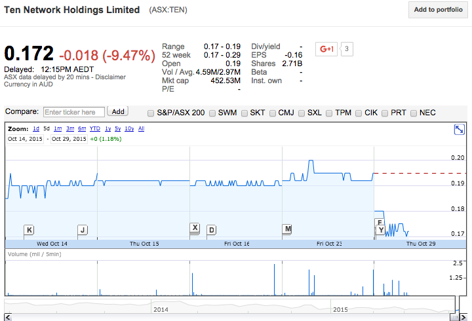The width and height of the screenshot is (472, 321).
Task: Click the Google +1 button
Action: tap(326, 48)
